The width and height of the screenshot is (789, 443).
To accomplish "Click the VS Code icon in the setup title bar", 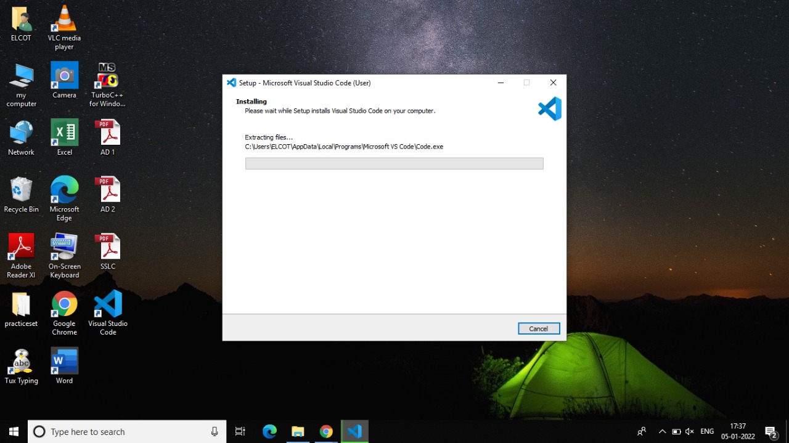I will pyautogui.click(x=232, y=83).
